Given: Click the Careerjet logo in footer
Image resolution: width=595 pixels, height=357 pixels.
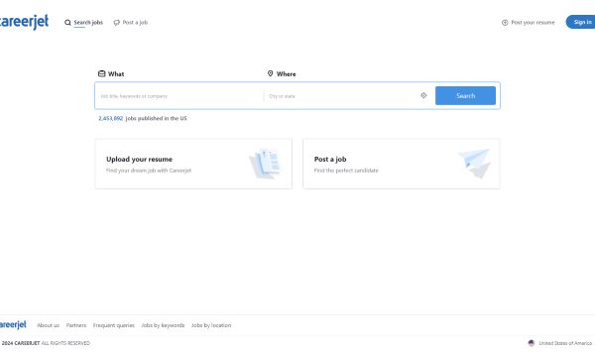Looking at the screenshot, I should point(13,324).
